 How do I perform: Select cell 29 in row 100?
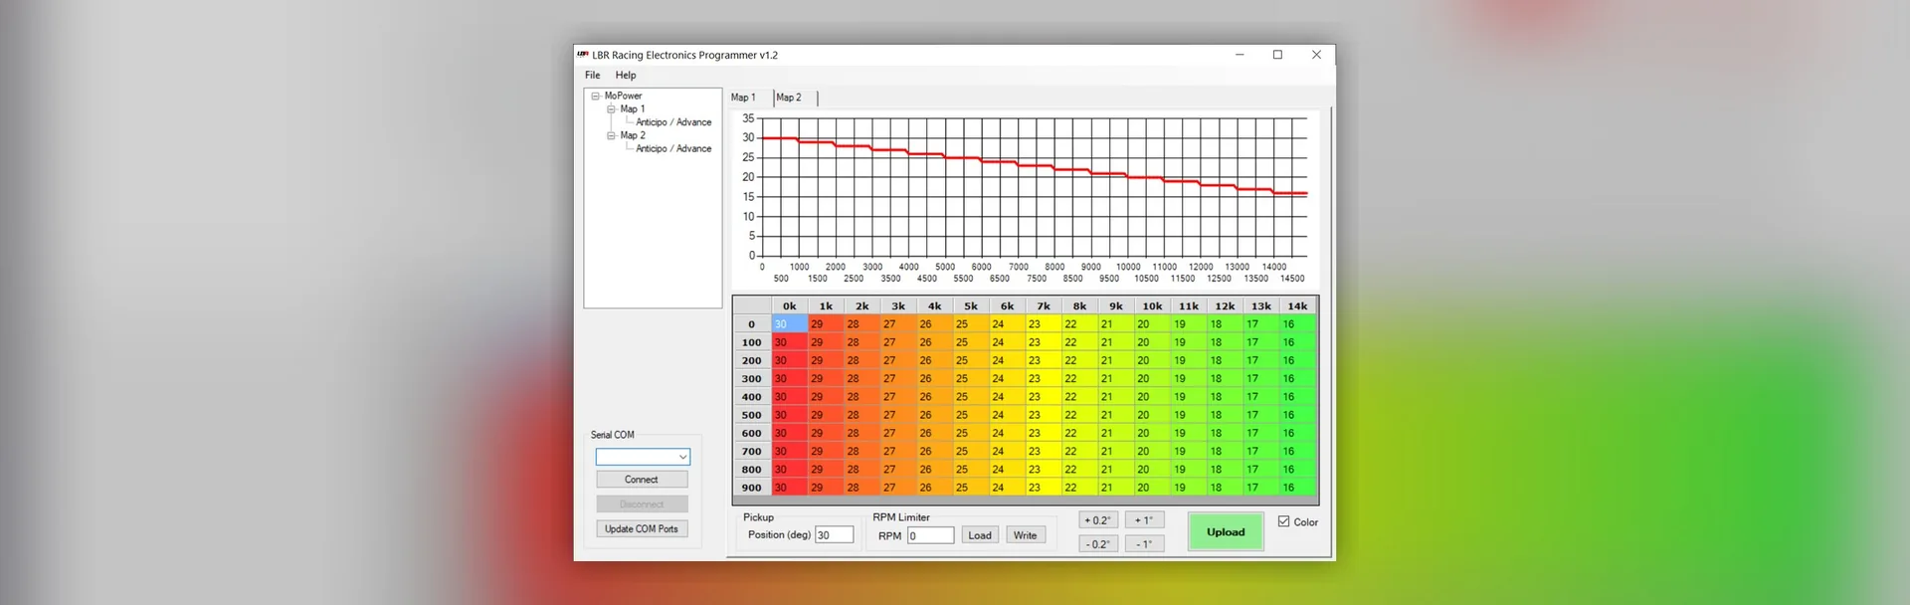pyautogui.click(x=826, y=342)
